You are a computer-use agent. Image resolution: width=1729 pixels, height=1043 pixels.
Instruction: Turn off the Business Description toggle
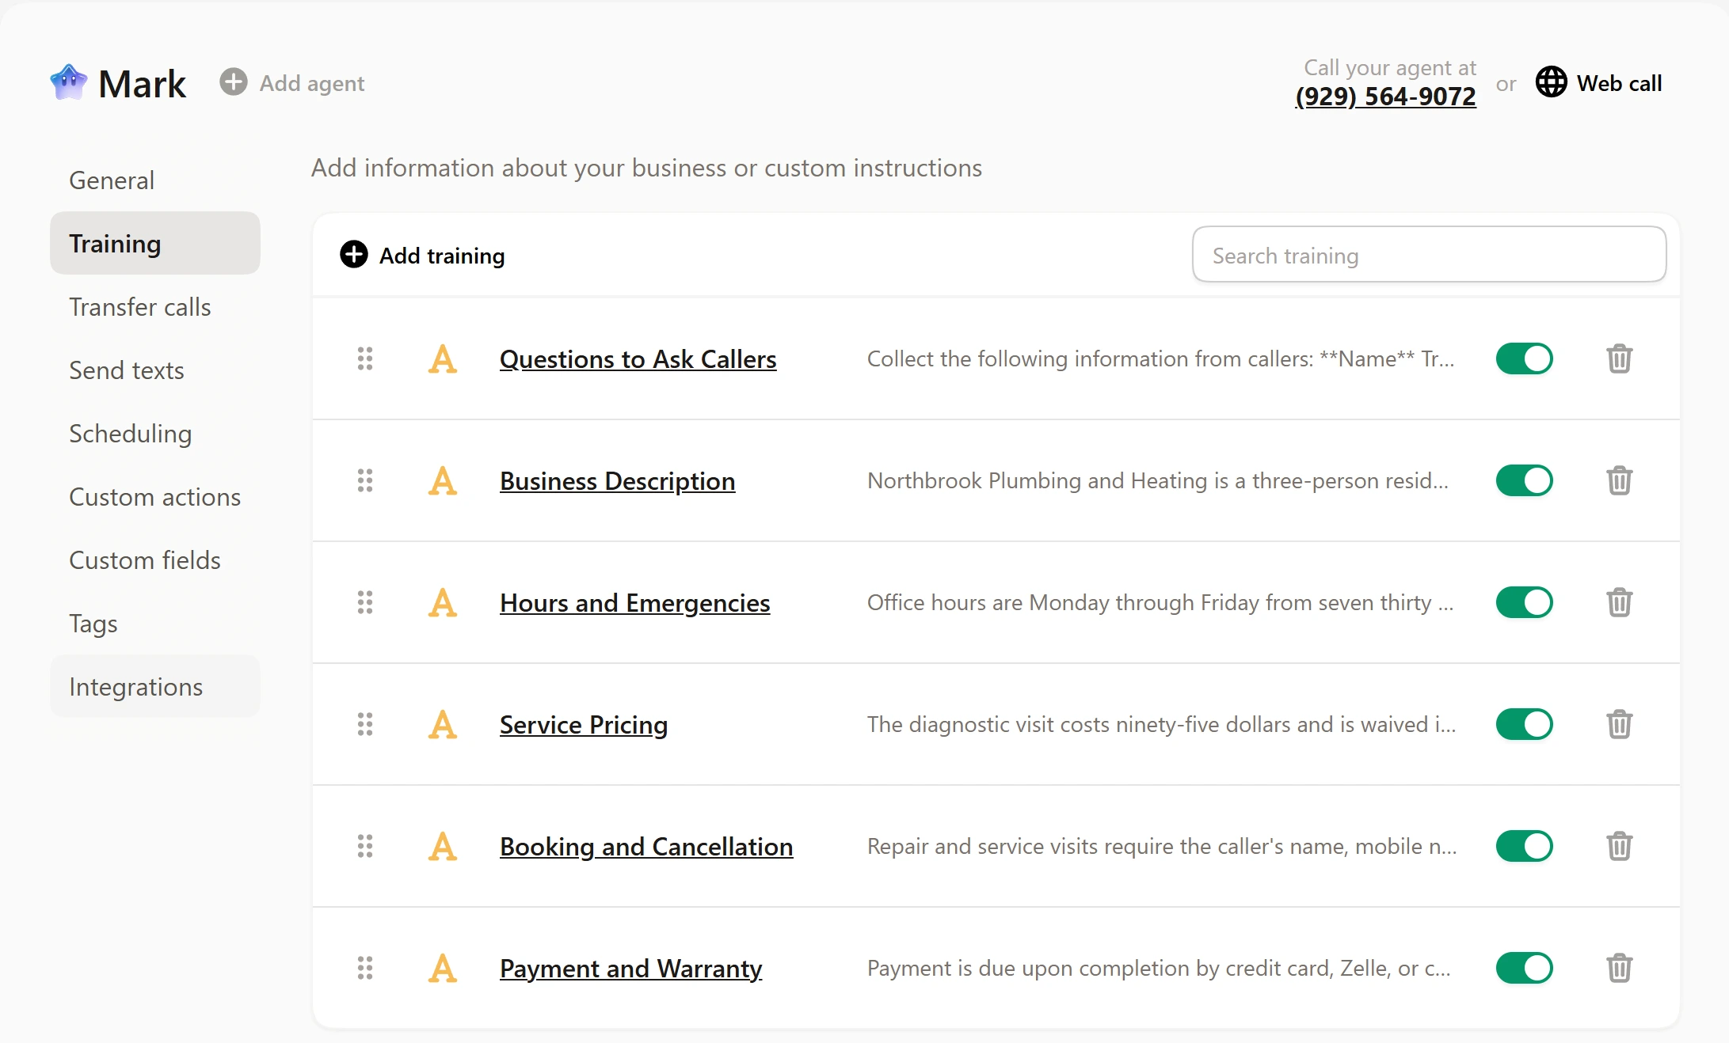1524,480
